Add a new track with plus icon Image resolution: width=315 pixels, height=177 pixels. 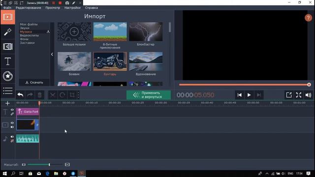(x=8, y=103)
